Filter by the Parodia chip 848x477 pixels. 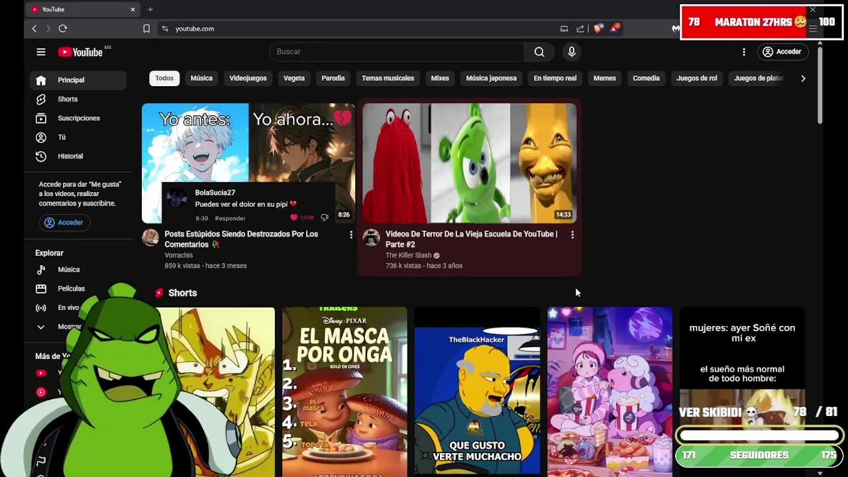click(x=333, y=78)
